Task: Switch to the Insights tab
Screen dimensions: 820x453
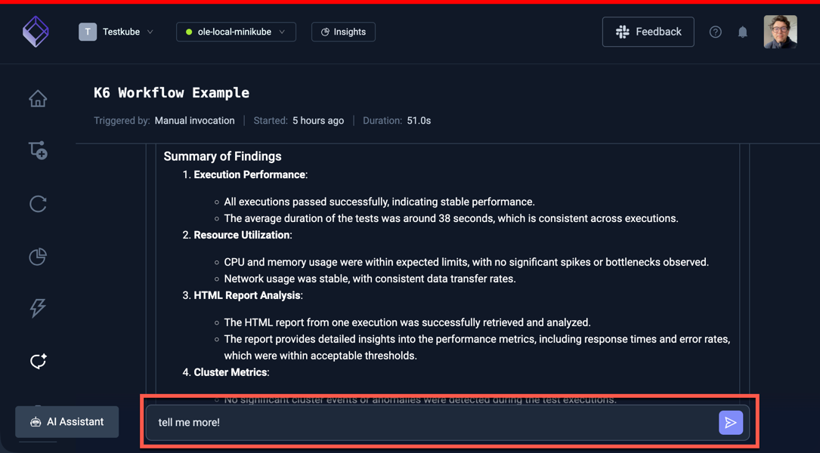Action: (x=343, y=32)
